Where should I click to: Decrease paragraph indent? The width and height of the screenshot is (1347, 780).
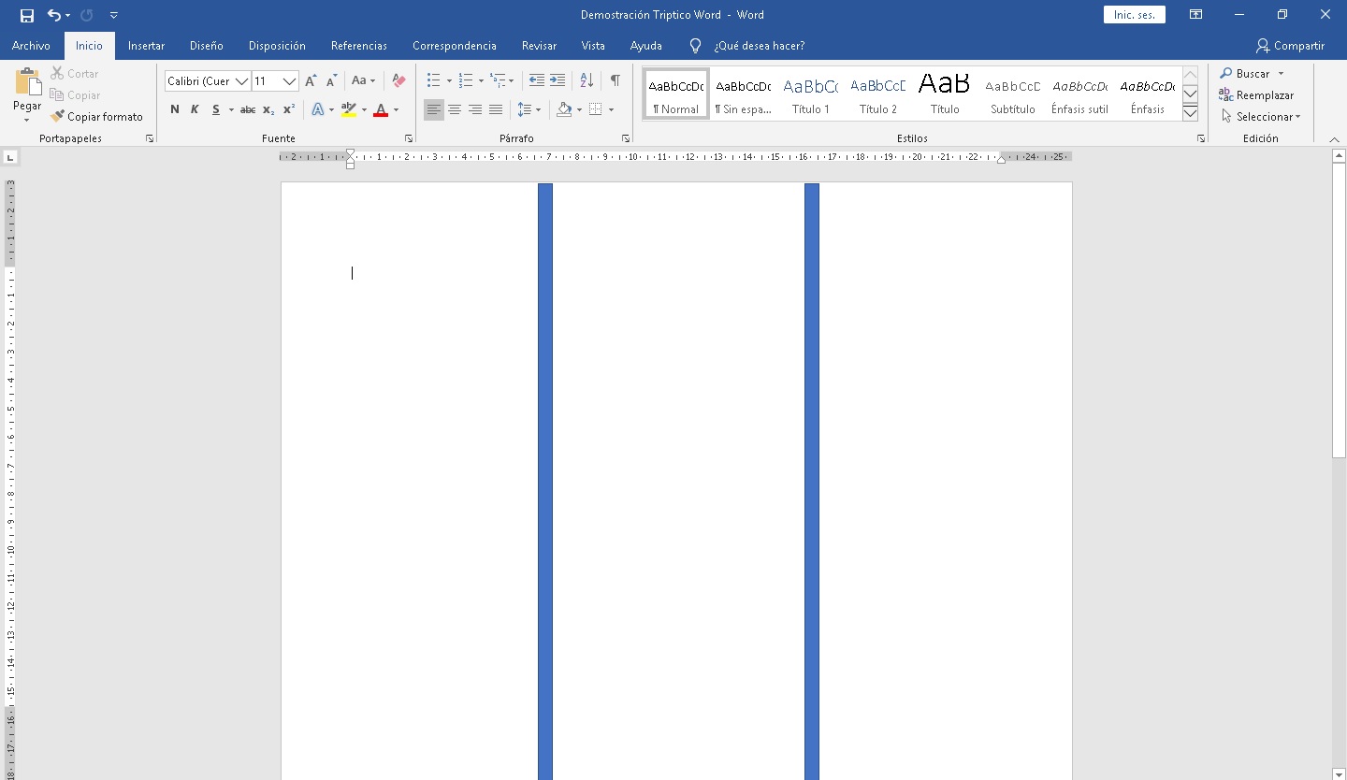[x=537, y=81]
